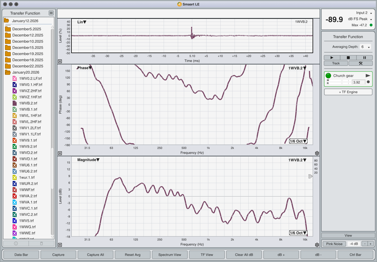Open the Input 2 source dropdown
The height and width of the screenshot is (262, 377).
click(371, 13)
